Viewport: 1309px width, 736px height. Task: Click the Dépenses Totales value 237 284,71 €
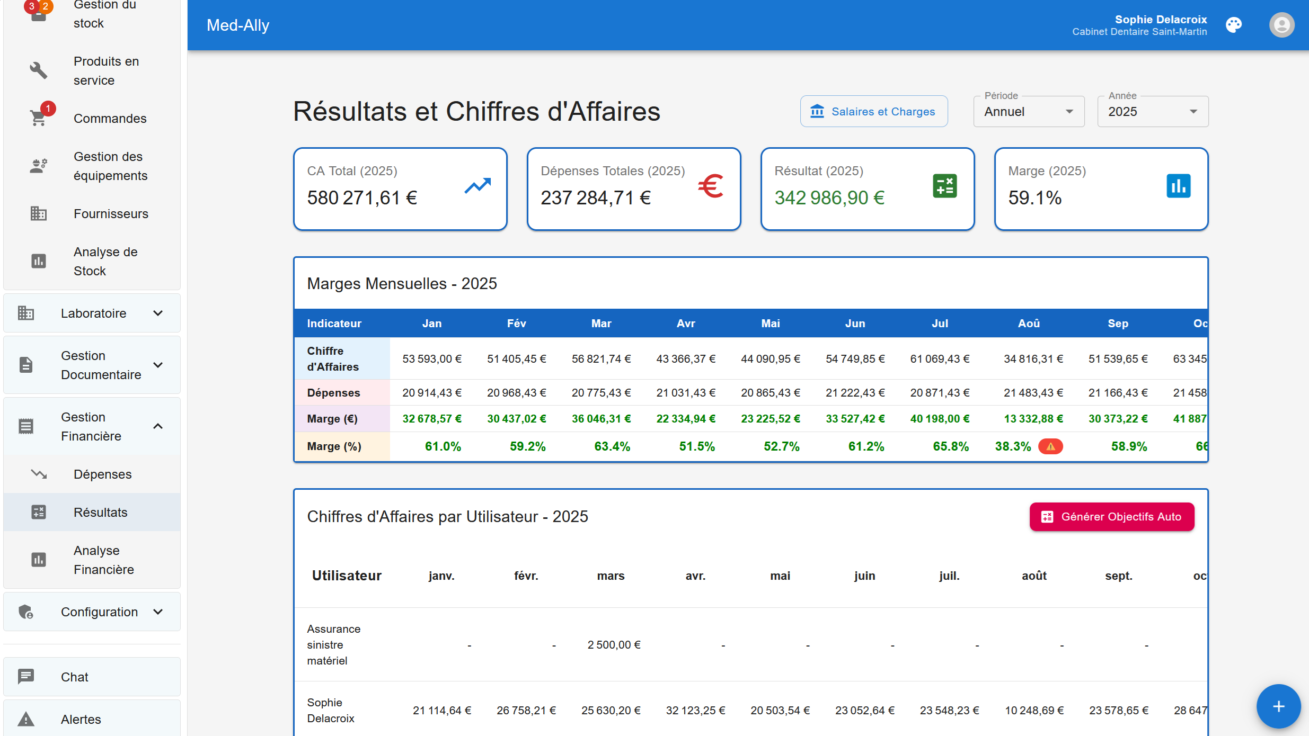tap(596, 198)
